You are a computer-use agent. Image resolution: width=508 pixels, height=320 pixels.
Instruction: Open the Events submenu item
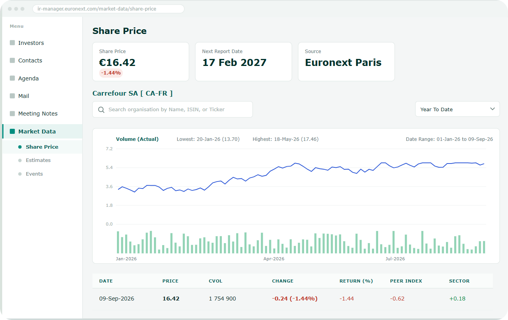tap(42, 174)
